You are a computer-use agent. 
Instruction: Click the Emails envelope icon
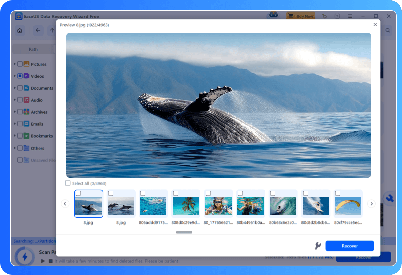[x=26, y=124]
